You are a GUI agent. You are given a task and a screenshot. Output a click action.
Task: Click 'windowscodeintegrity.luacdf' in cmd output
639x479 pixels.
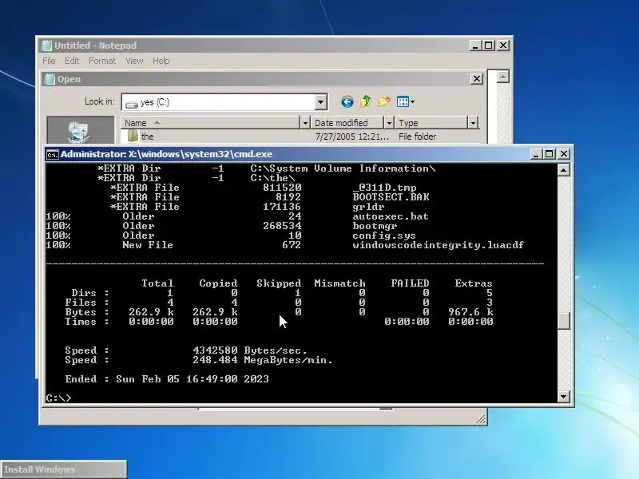click(x=438, y=245)
